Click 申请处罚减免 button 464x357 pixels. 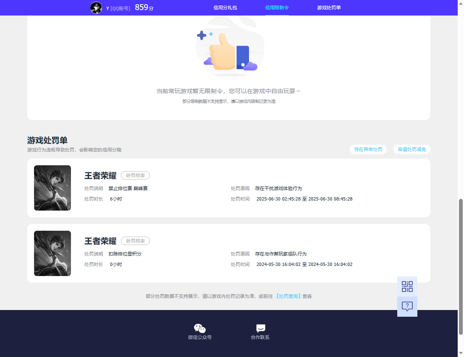(412, 149)
